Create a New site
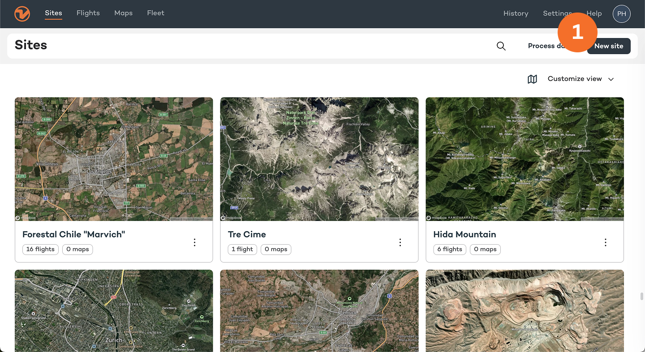Screen dimensions: 645x352 tap(609, 46)
